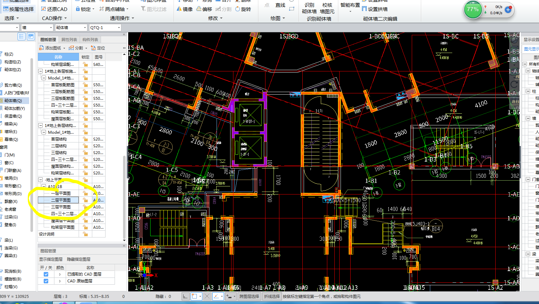Select the 两点辅轴 two-point auxiliary axis tool

114,9
